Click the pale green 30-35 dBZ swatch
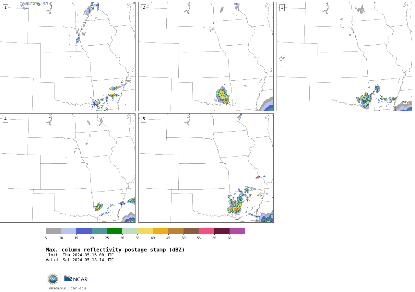The image size is (415, 292). pos(130,231)
